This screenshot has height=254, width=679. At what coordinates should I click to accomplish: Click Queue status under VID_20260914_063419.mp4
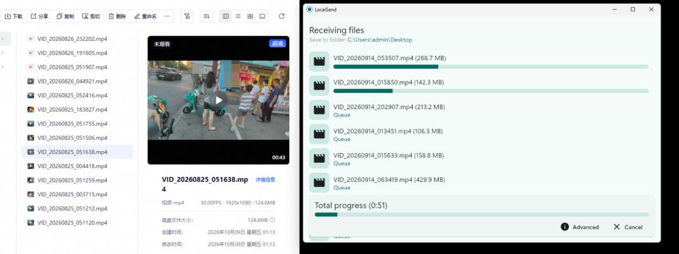click(x=341, y=188)
